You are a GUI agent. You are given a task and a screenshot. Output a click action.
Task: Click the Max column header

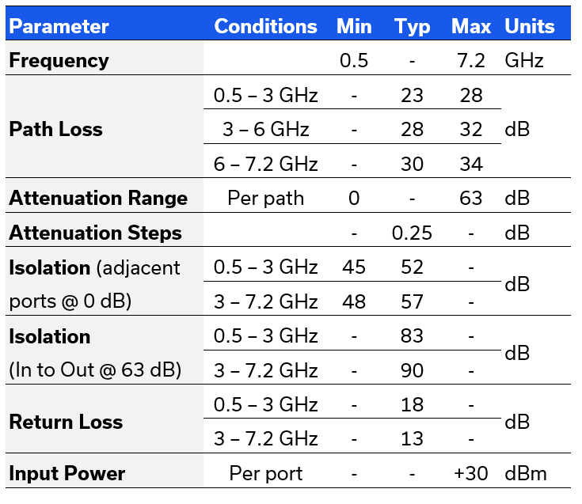point(471,26)
